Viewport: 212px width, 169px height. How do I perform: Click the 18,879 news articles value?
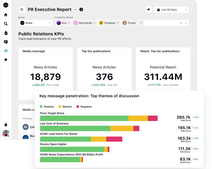tap(46, 77)
